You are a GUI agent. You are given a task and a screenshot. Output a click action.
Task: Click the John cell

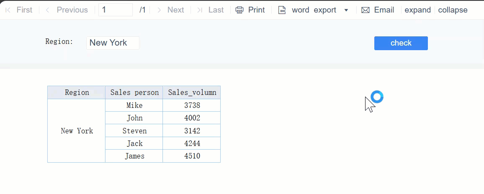[x=134, y=118]
